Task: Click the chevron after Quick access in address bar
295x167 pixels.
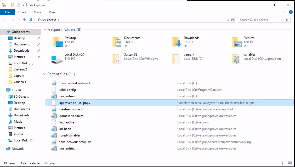Action: coord(59,20)
